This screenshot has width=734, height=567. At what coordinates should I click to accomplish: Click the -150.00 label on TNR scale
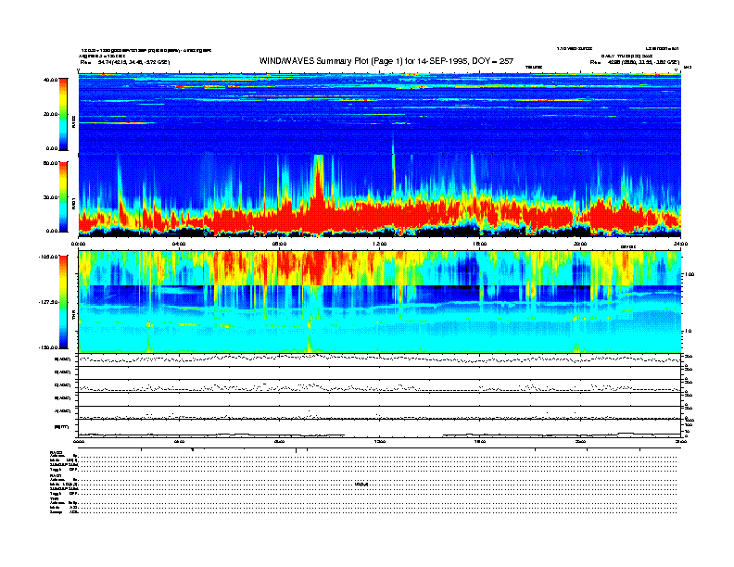48,347
